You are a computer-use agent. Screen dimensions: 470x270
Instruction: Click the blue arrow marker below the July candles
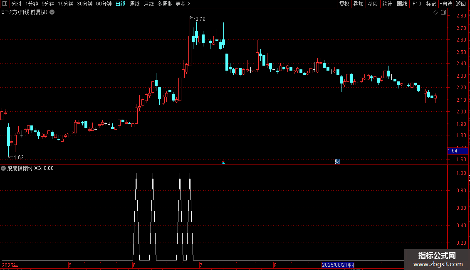tap(223, 162)
